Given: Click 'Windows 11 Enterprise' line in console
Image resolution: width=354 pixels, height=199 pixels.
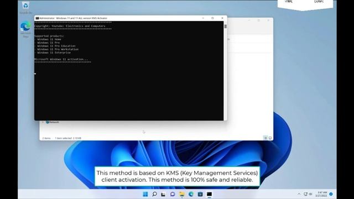Looking at the screenshot, I should tap(53, 53).
